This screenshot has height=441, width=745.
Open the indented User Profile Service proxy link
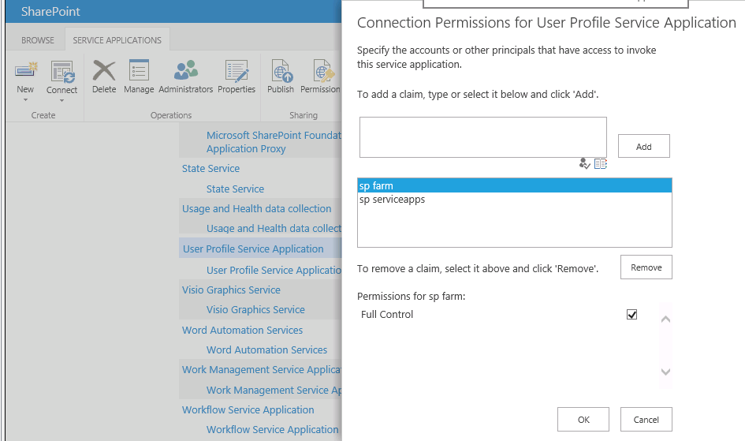click(274, 271)
